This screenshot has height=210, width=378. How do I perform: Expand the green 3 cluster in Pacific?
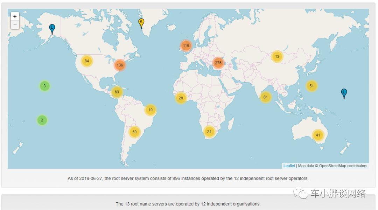pyautogui.click(x=44, y=86)
